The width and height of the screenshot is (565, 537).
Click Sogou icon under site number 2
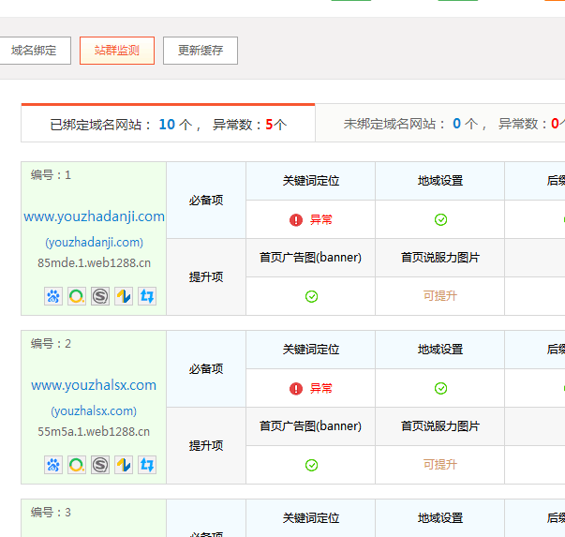100,465
